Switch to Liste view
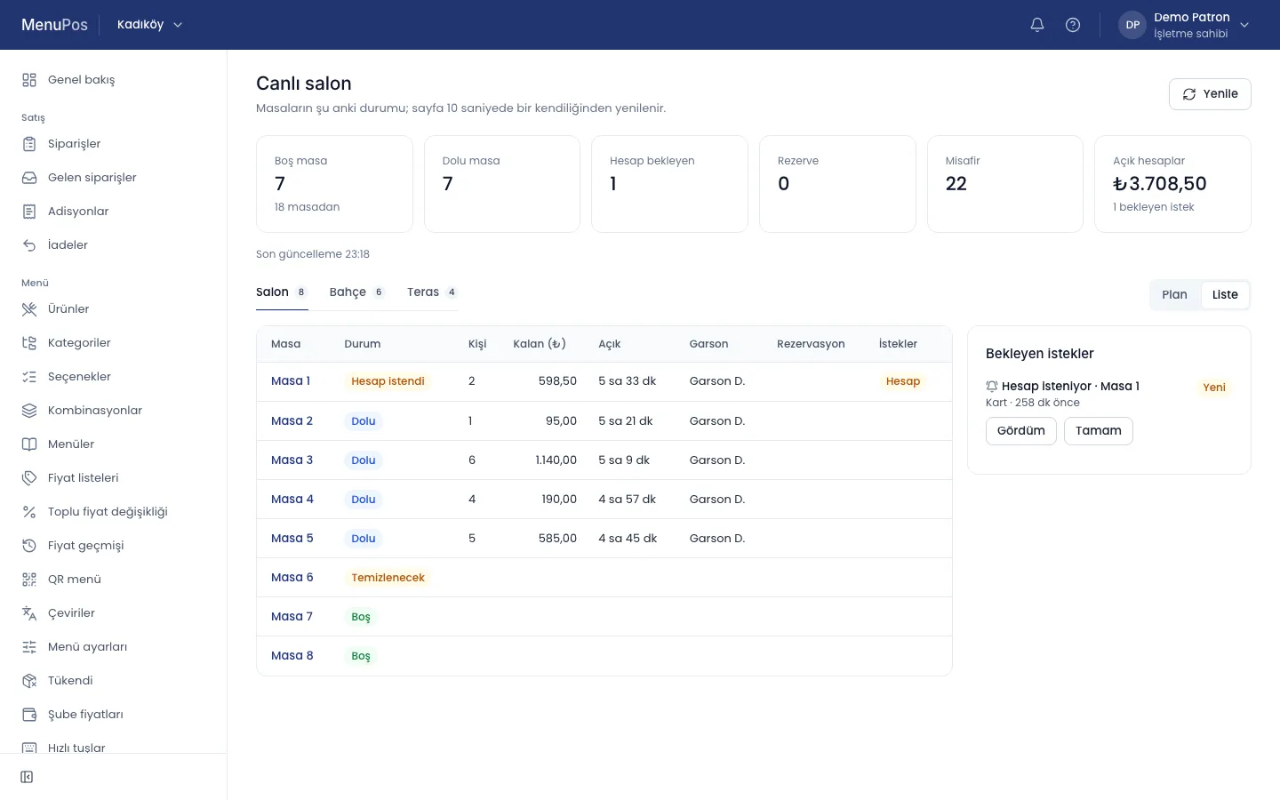This screenshot has width=1280, height=800. click(x=1225, y=295)
